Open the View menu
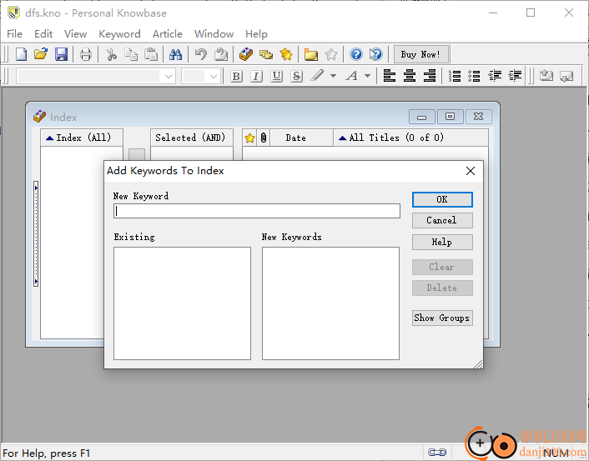 76,34
